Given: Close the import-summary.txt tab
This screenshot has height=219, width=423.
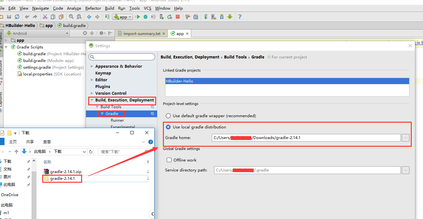Looking at the screenshot, I should tap(164, 33).
